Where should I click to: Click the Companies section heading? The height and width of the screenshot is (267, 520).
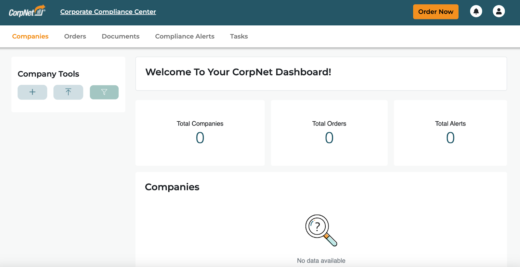[172, 187]
